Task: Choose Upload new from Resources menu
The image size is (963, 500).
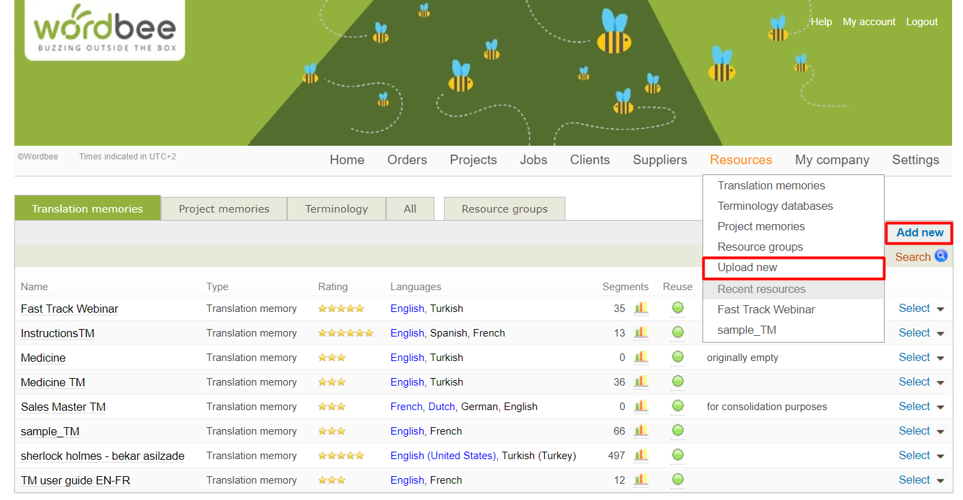Action: [747, 268]
